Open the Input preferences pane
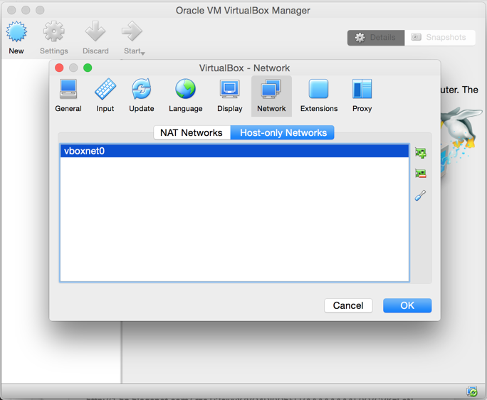 tap(105, 95)
